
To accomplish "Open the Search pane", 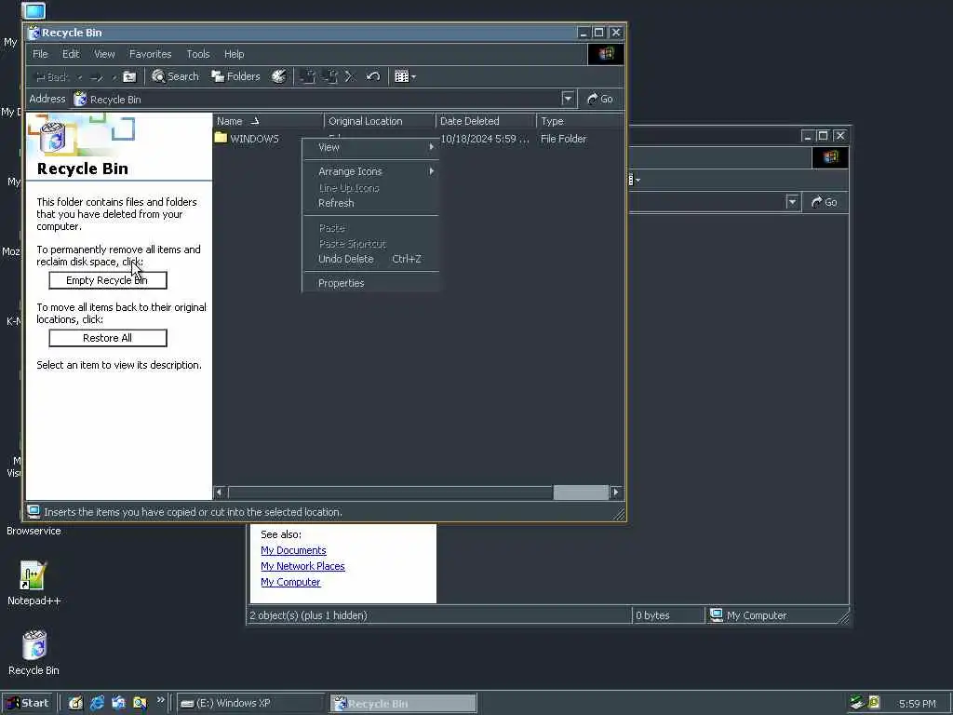I will [176, 76].
